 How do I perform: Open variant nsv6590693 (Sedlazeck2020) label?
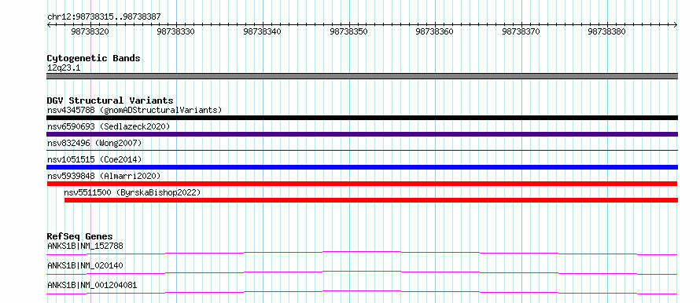pyautogui.click(x=109, y=126)
